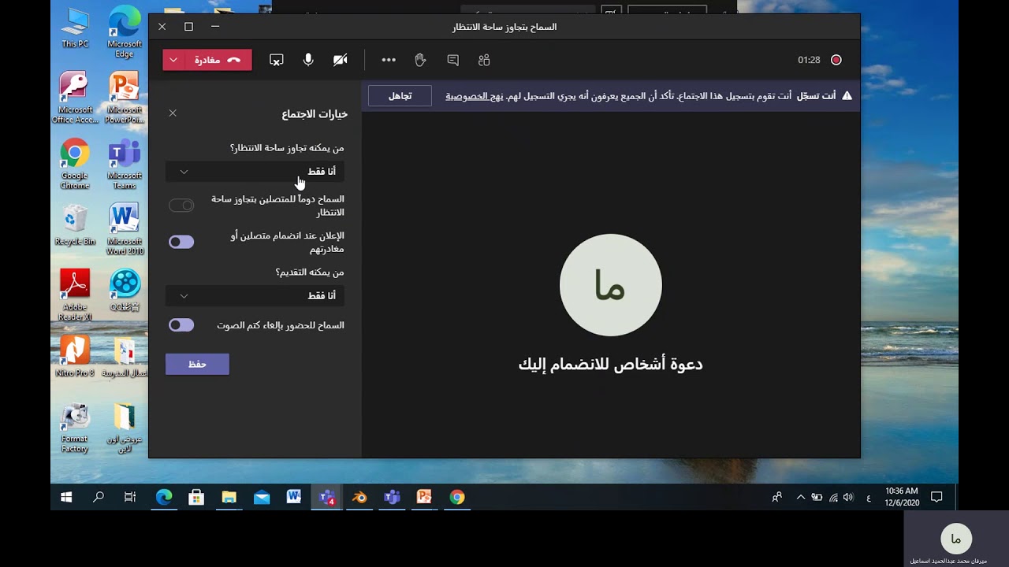
Task: Open Adobe Reader XI desktop icon
Action: click(x=75, y=295)
